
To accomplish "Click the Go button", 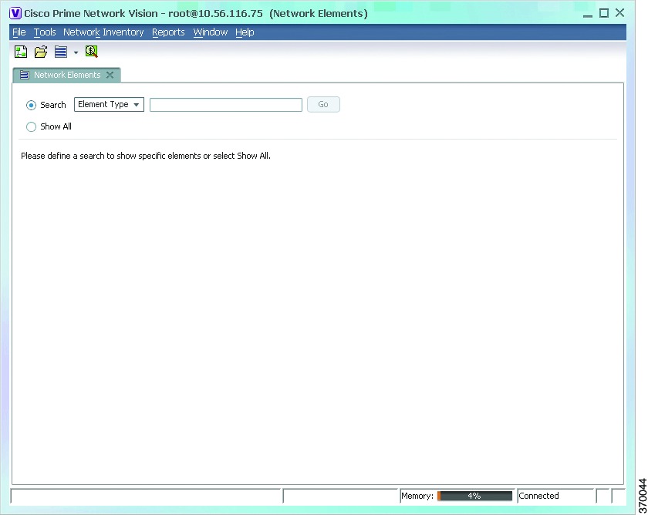I will 323,105.
